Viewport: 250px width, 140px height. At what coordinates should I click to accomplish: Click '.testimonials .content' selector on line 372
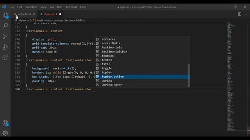pos(44,31)
